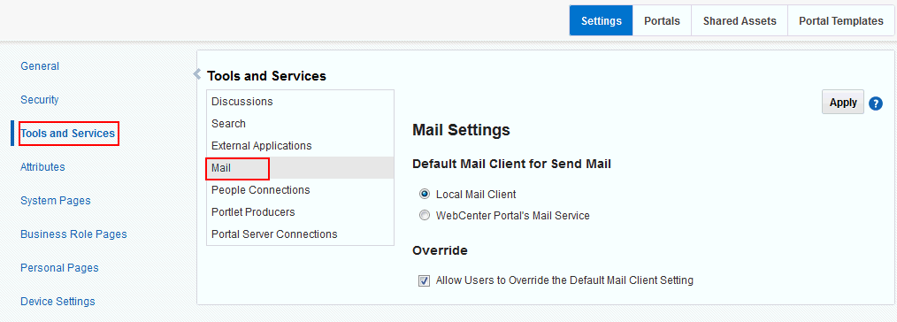The height and width of the screenshot is (322, 897).
Task: Open the Attributes settings link
Action: [43, 167]
